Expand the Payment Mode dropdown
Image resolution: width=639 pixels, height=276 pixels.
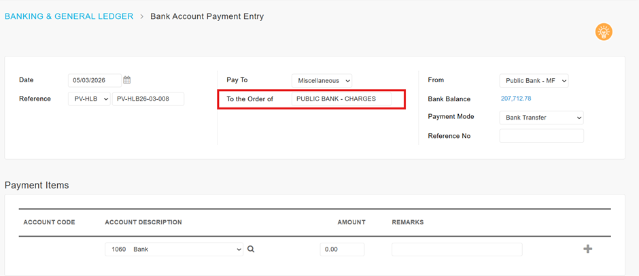coord(541,118)
